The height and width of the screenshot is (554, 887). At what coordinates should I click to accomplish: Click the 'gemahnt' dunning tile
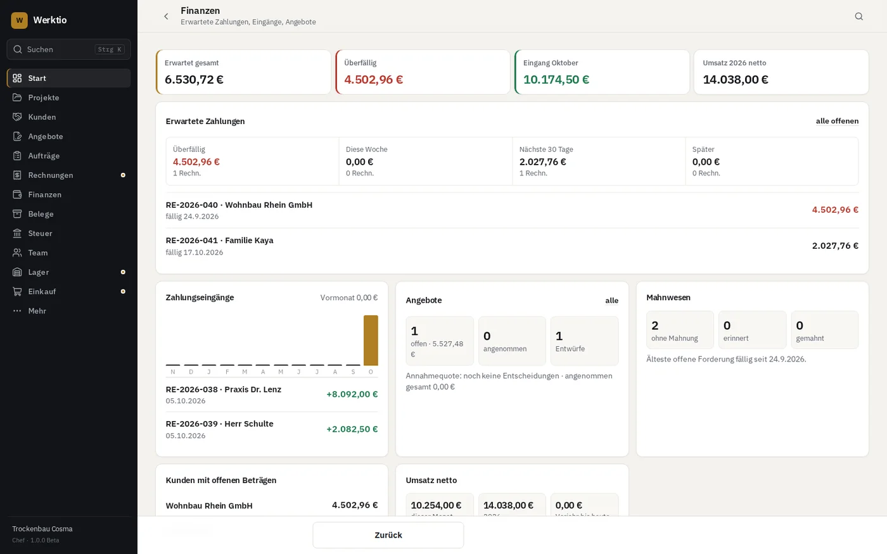tap(825, 330)
